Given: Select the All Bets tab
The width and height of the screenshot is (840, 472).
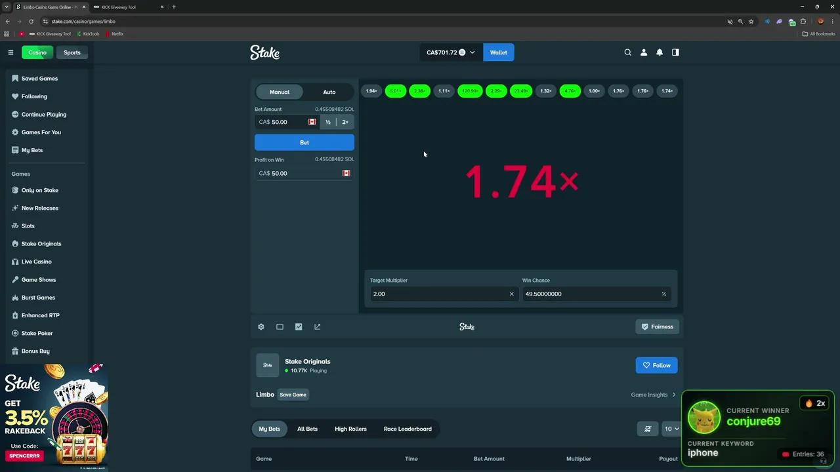Looking at the screenshot, I should (x=307, y=429).
